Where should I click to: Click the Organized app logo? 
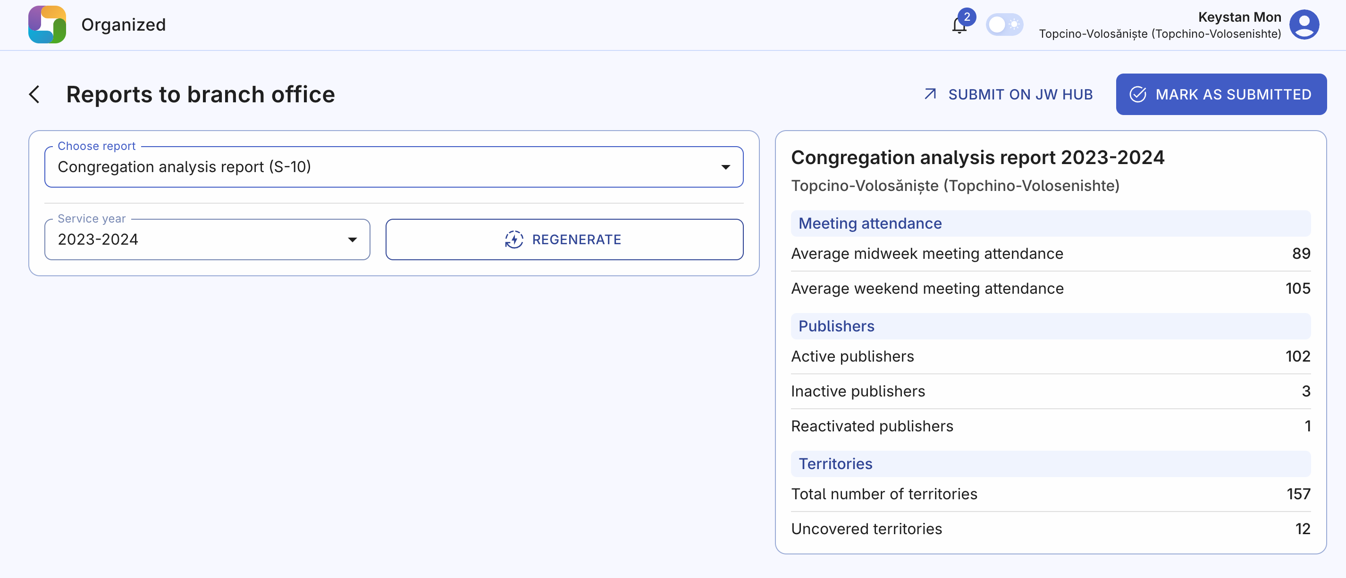[47, 25]
